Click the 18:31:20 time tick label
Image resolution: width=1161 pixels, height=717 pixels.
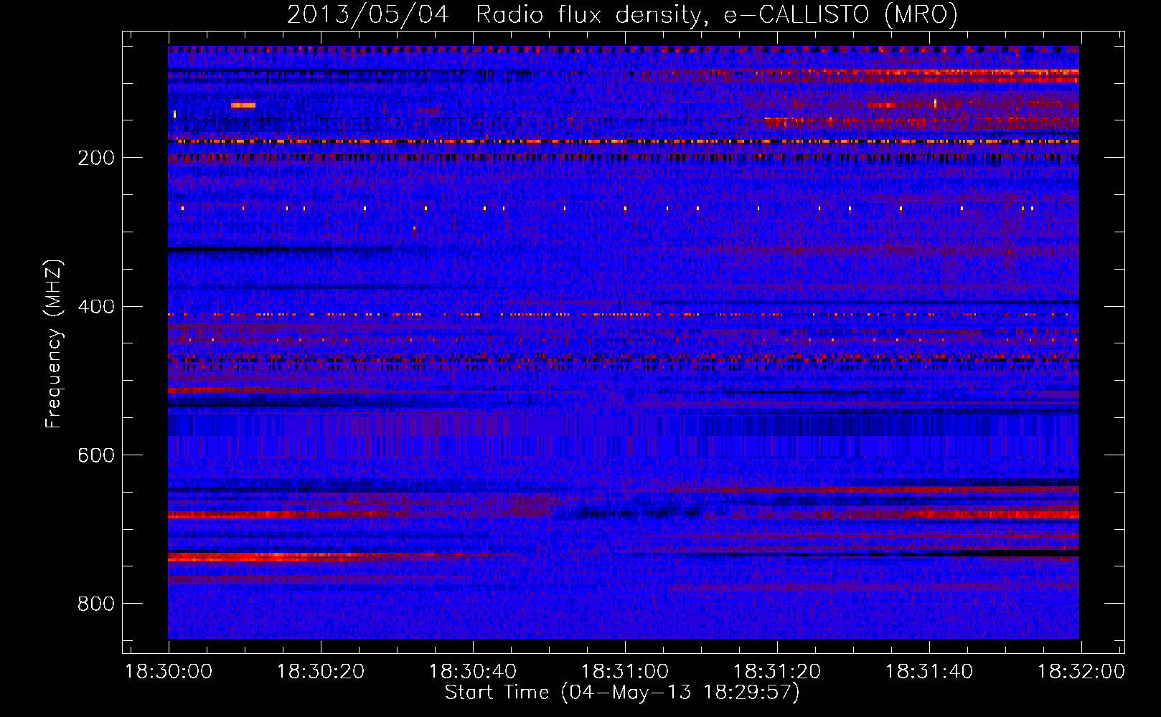(x=777, y=672)
